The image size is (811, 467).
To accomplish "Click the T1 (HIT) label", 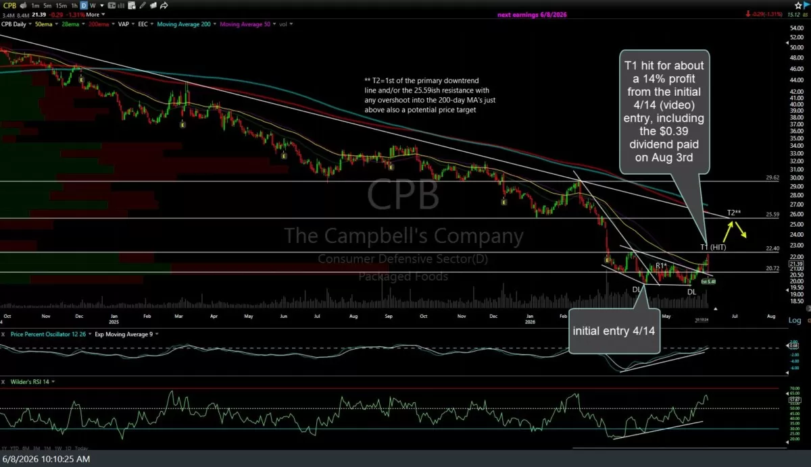I will (713, 248).
